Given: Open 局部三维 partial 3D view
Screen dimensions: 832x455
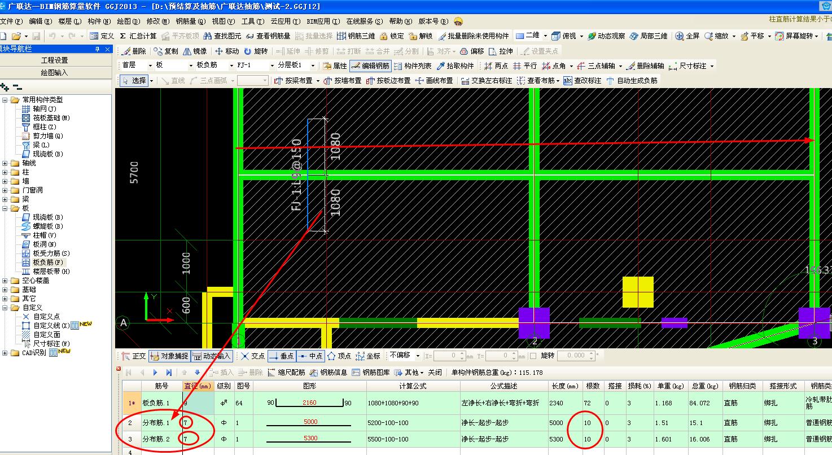Looking at the screenshot, I should point(649,36).
